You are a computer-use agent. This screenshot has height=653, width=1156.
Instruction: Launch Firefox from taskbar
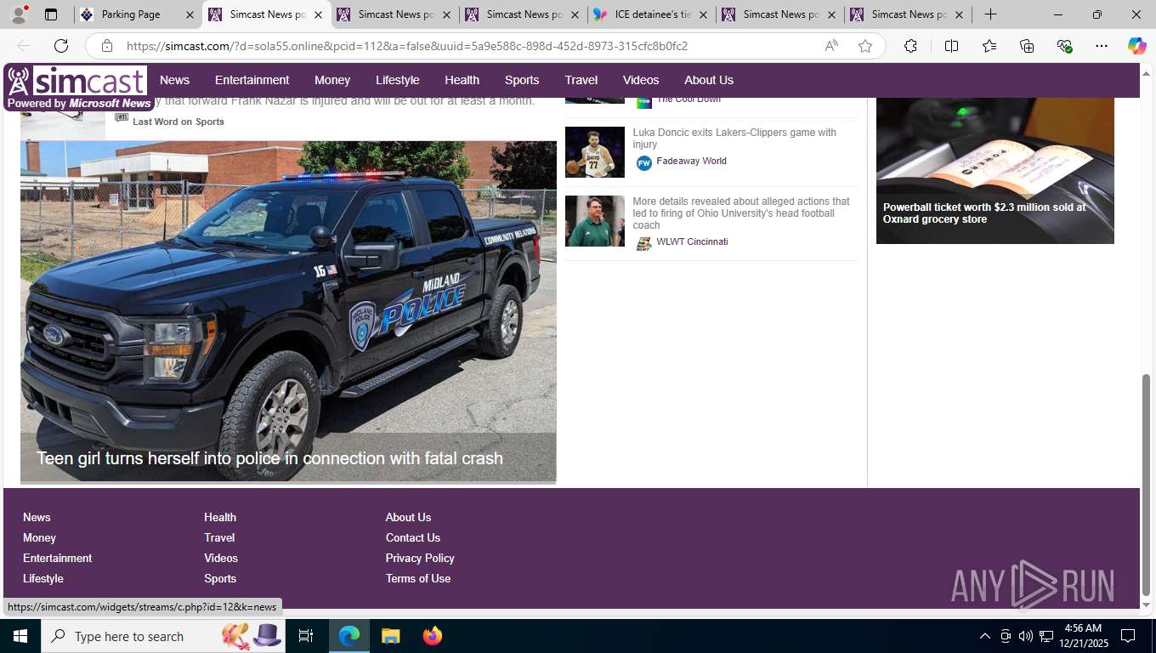(x=433, y=636)
